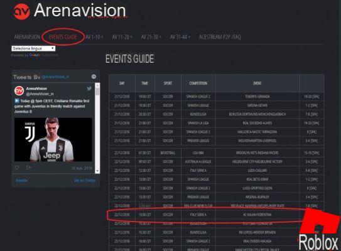The width and height of the screenshot is (341, 251).
Task: Open the ARENAVISION home menu item
Action: point(27,37)
